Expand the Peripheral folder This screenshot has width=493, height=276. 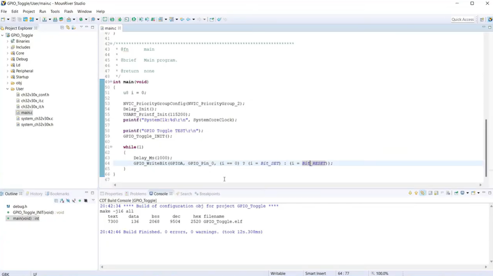coord(8,71)
